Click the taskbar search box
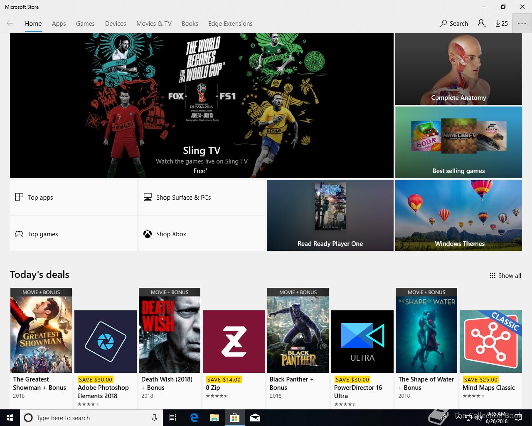532x426 pixels. point(91,418)
